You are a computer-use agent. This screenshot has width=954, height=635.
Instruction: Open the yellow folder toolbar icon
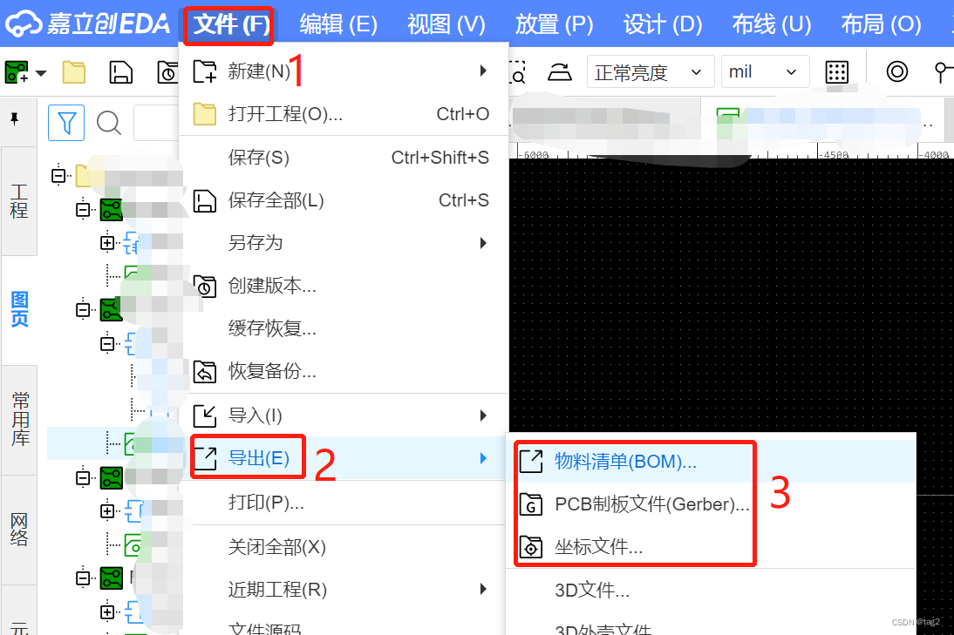coord(74,72)
